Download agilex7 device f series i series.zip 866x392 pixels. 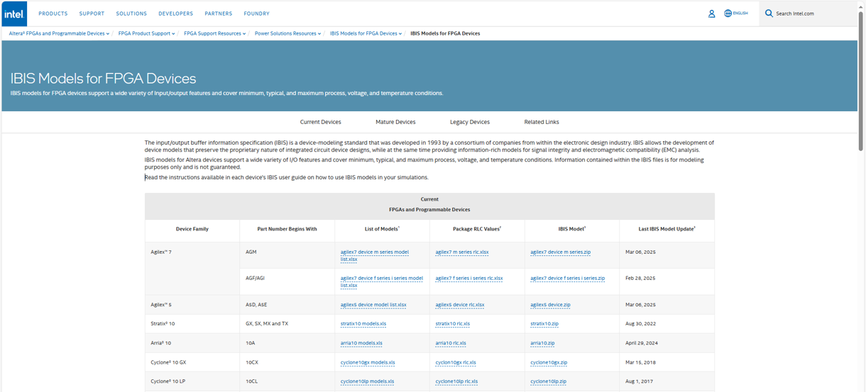(x=567, y=279)
